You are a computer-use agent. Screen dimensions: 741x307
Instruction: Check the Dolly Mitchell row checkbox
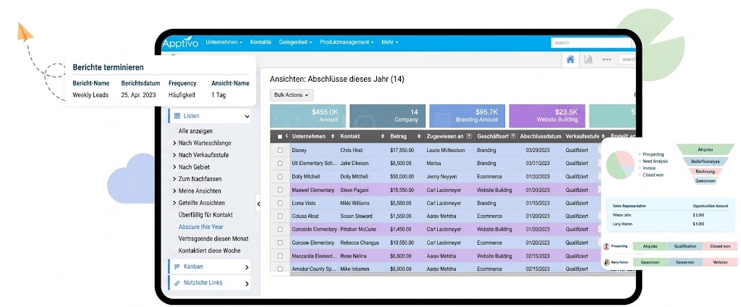280,177
